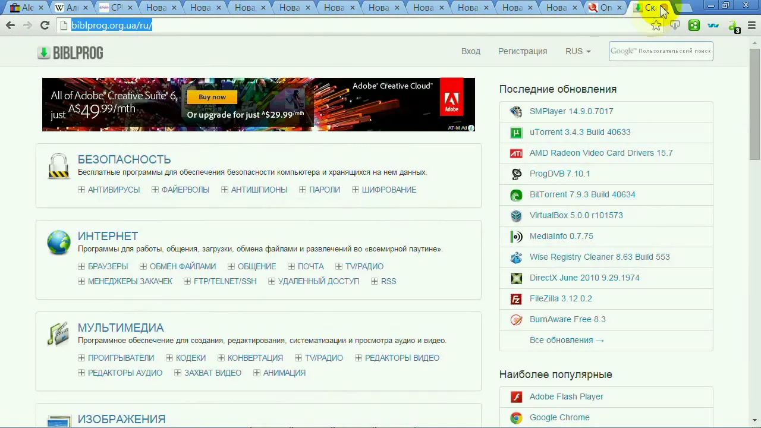Image resolution: width=761 pixels, height=428 pixels.
Task: Expand ПРОИГРЫВАТЕЛИ subcategory
Action: click(x=81, y=358)
